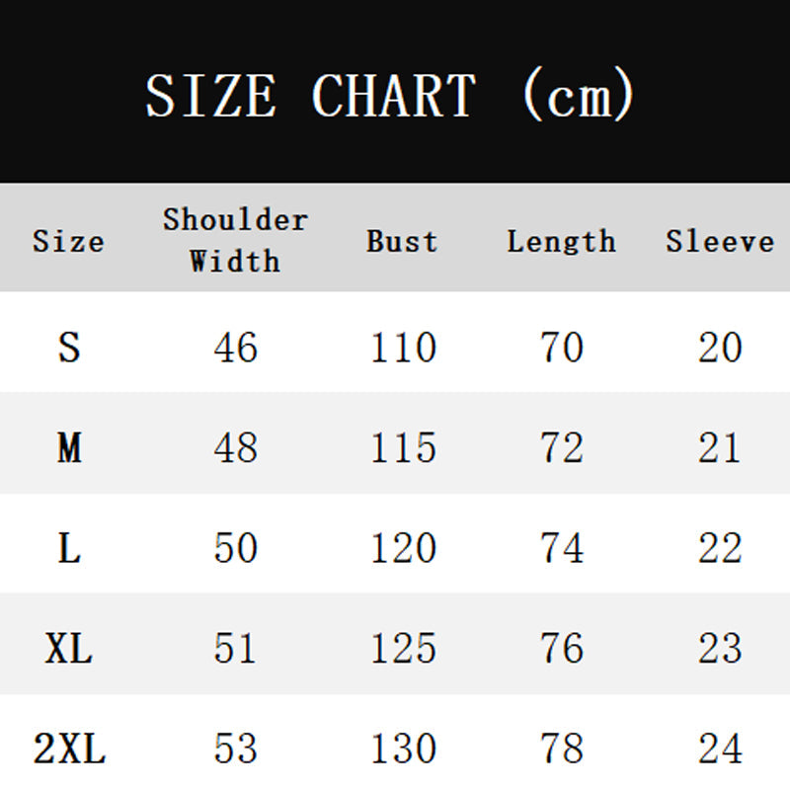Select the S size row label
Viewport: 790px width, 790px height.
(x=68, y=348)
